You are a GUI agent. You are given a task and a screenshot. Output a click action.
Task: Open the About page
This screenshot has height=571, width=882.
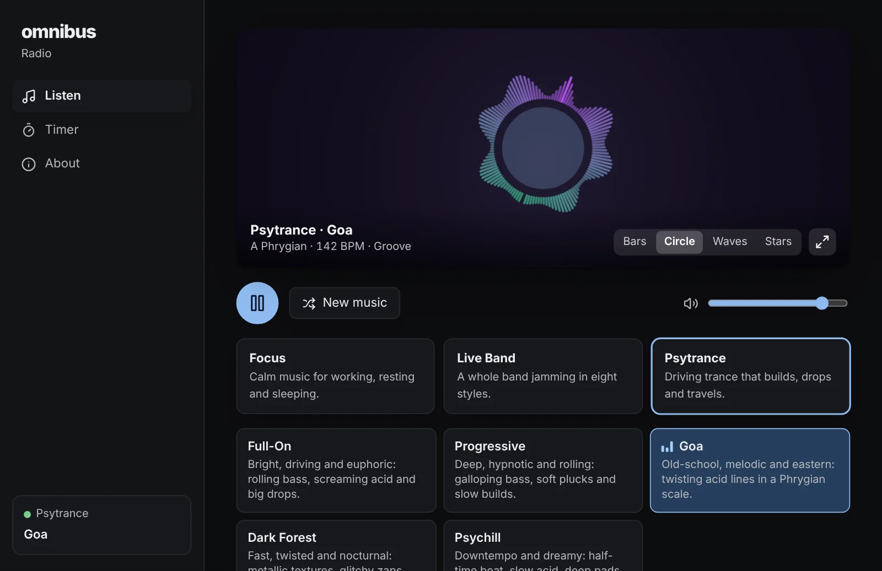click(x=102, y=164)
